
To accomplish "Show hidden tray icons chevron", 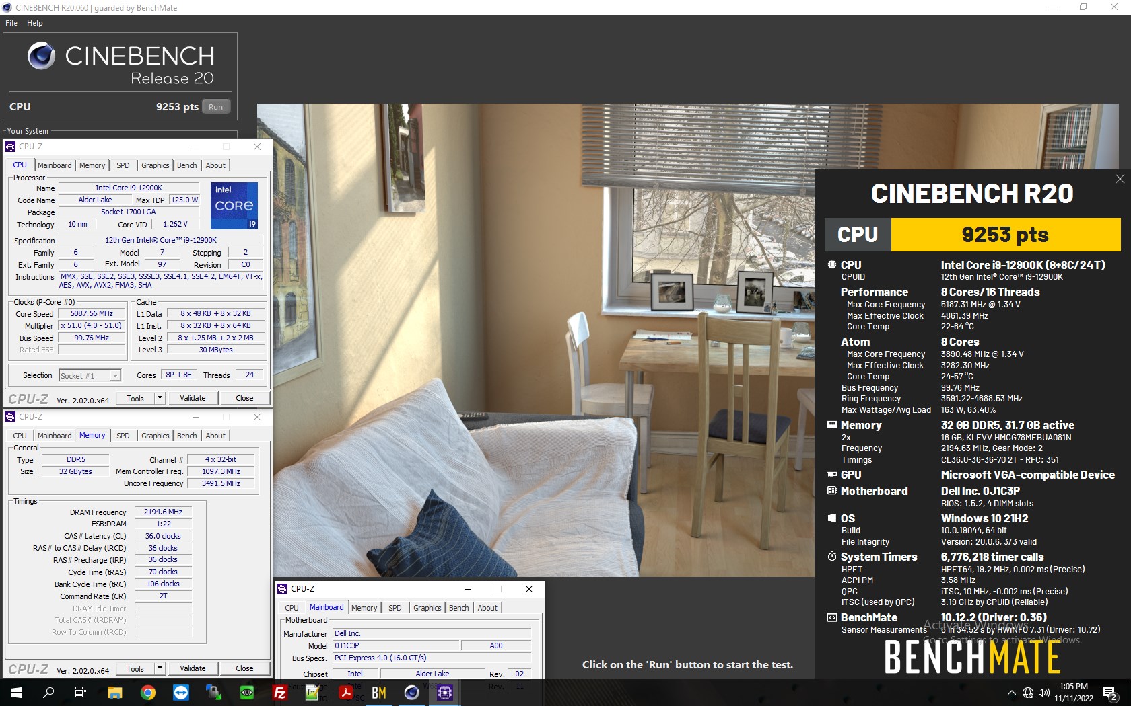I will coord(1011,693).
